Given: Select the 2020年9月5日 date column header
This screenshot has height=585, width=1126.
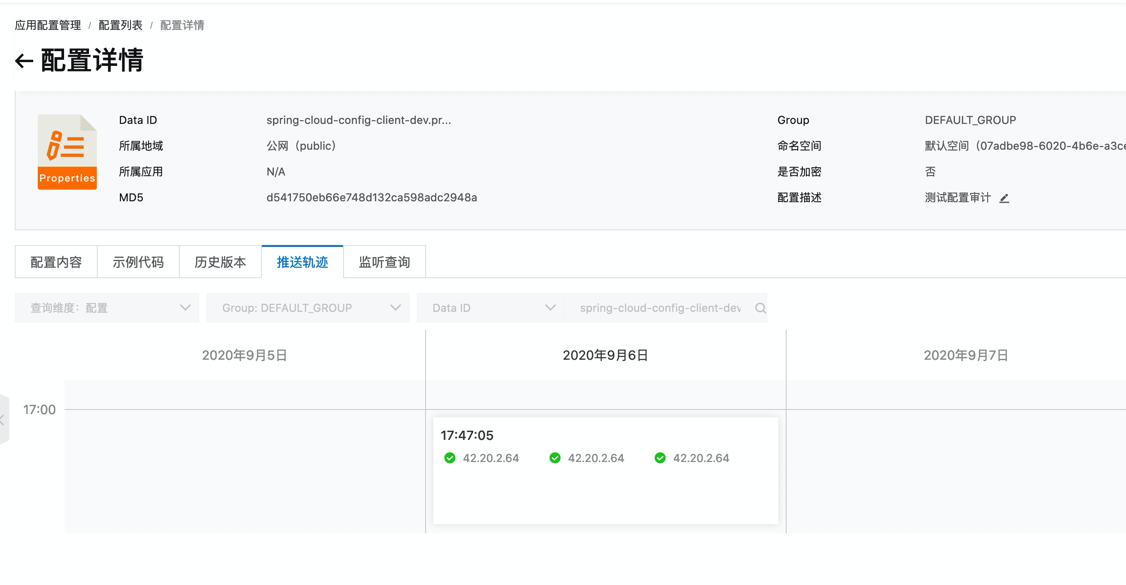Looking at the screenshot, I should [x=244, y=355].
